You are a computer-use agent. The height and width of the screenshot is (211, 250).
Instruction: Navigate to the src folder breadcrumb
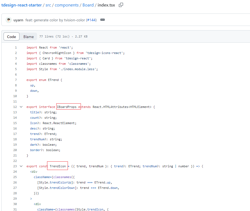tap(49, 5)
